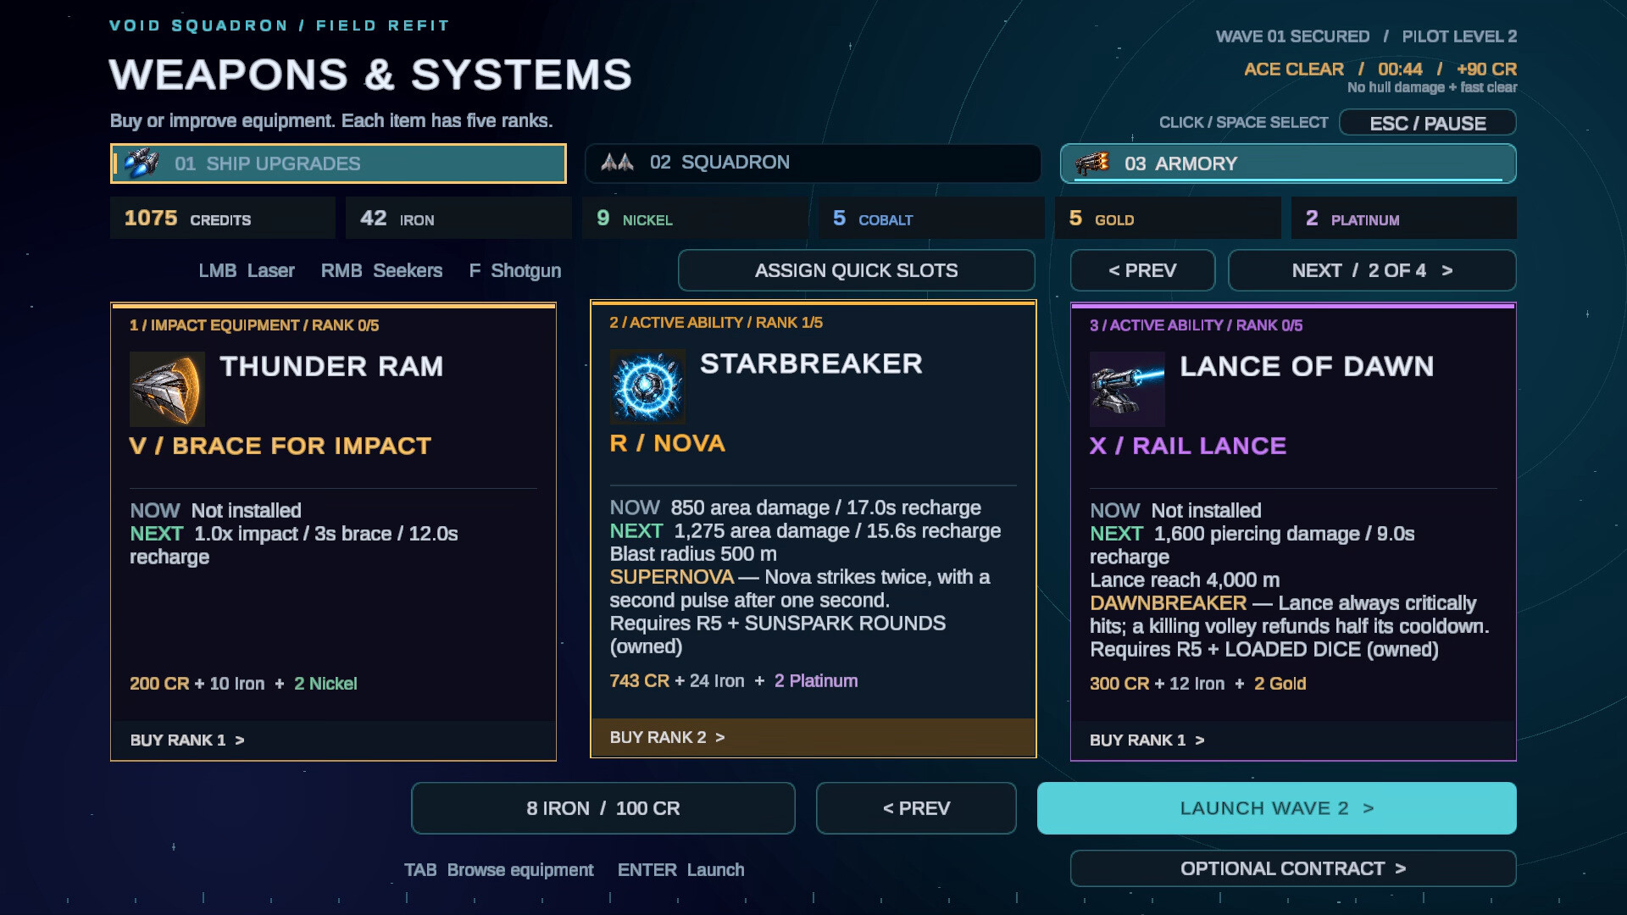Click the DAWNBREAKER perk text
The height and width of the screenshot is (915, 1627).
[x=1168, y=603]
